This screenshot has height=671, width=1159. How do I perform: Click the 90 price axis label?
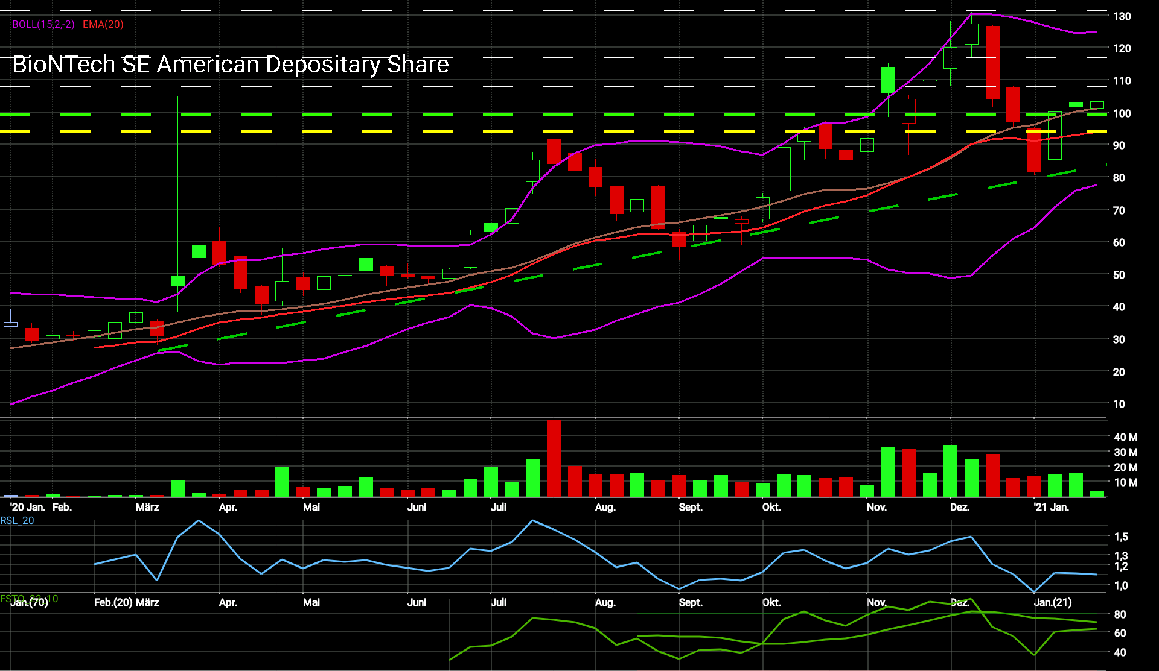point(1119,145)
